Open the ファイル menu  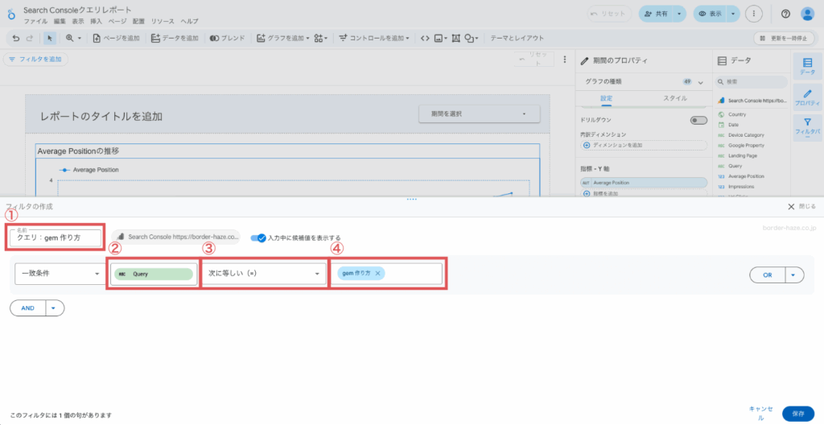pos(35,21)
